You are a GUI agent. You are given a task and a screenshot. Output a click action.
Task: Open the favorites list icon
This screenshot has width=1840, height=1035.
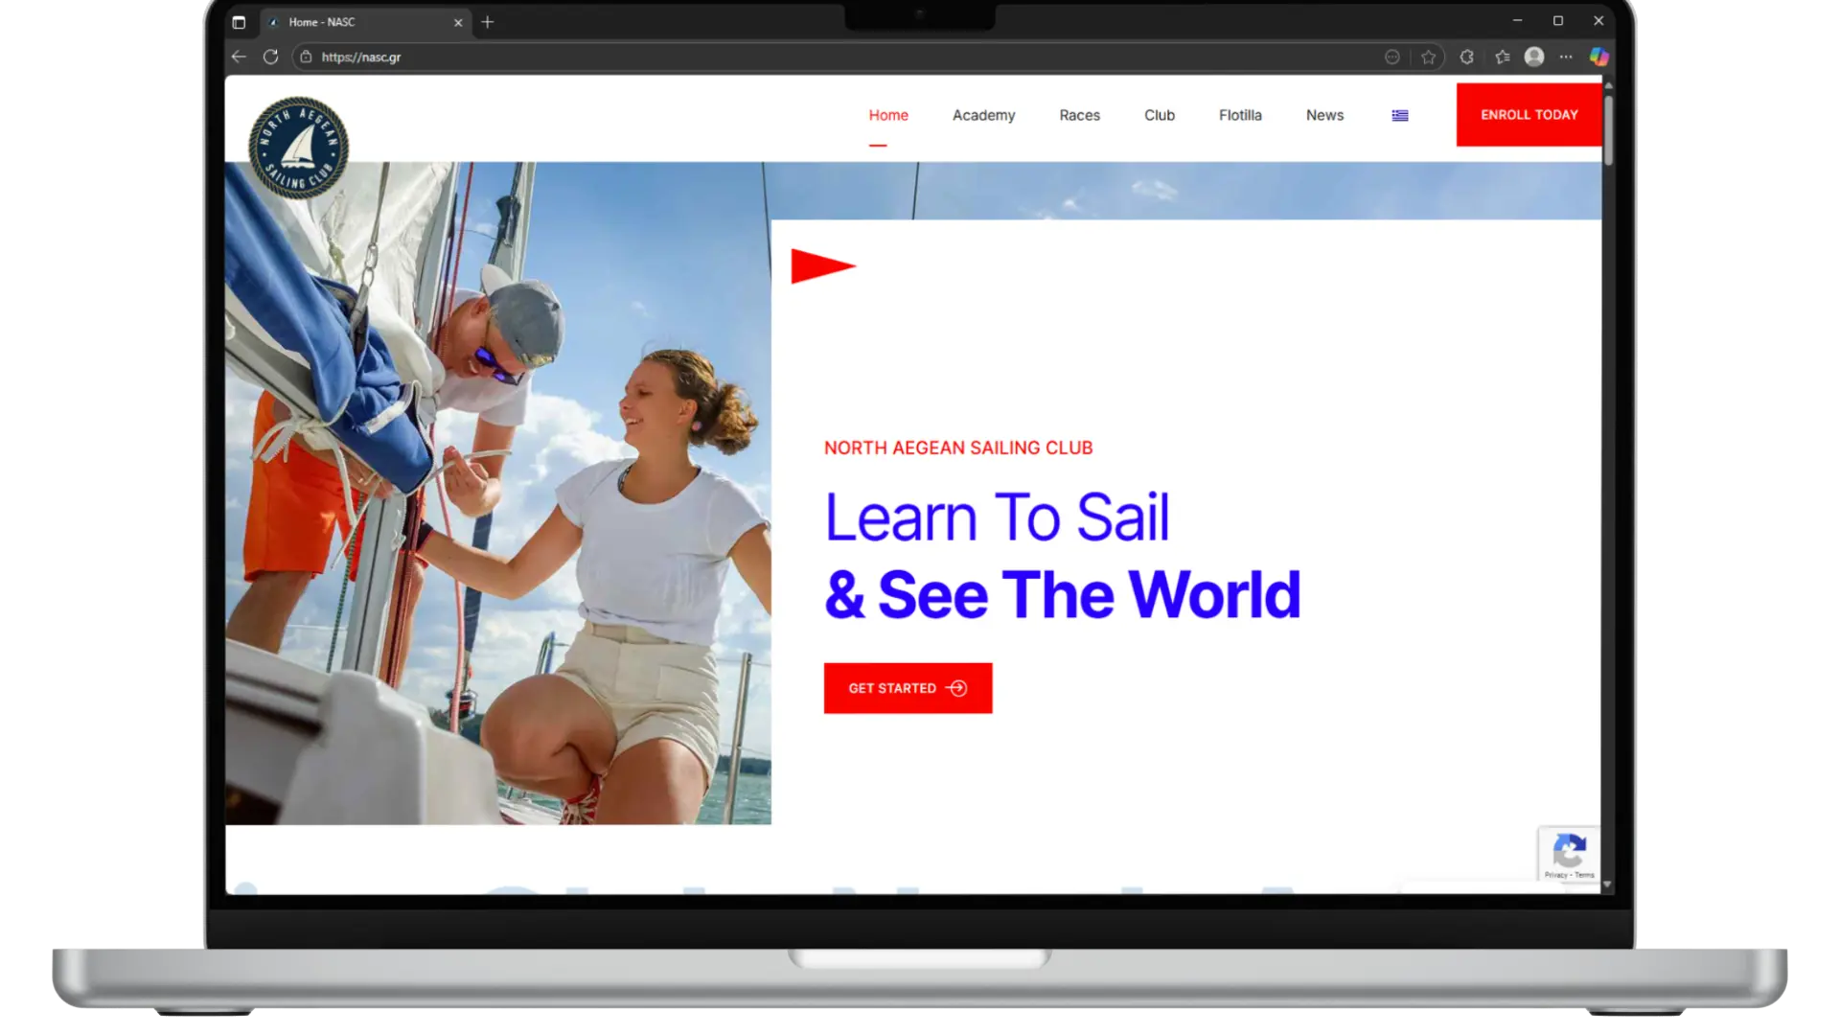click(1502, 57)
